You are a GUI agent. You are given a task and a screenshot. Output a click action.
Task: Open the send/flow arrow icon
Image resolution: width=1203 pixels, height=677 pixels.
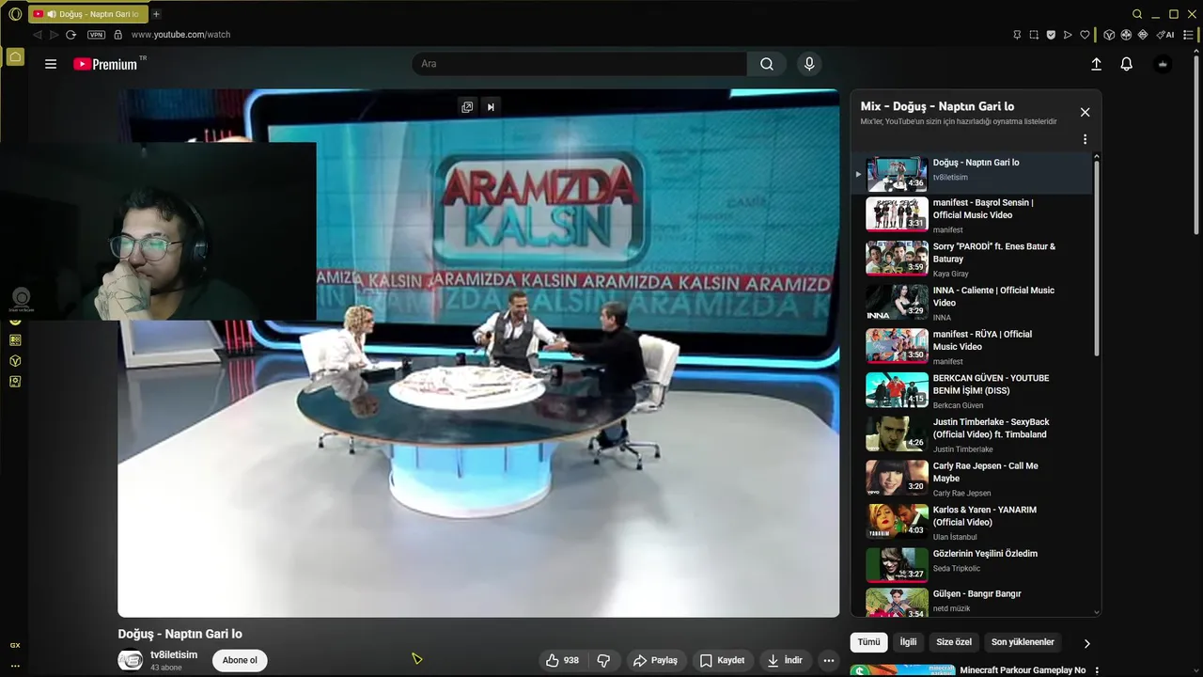point(1068,35)
